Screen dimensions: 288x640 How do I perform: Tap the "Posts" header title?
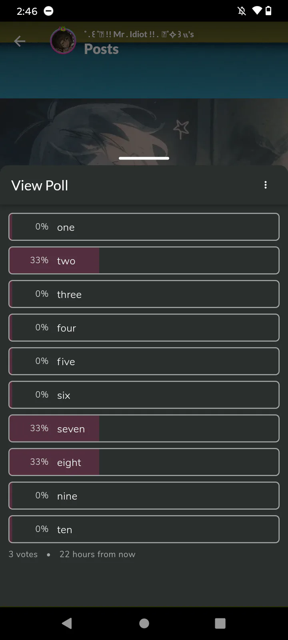101,49
